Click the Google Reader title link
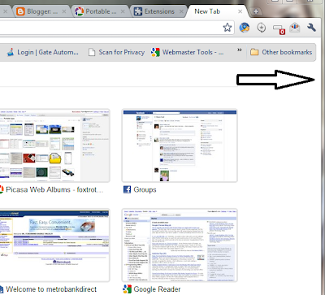Viewport: 325px width, 295px height. [157, 289]
